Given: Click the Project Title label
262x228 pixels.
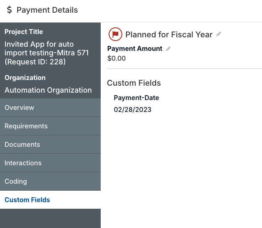Looking at the screenshot, I should 24,32.
